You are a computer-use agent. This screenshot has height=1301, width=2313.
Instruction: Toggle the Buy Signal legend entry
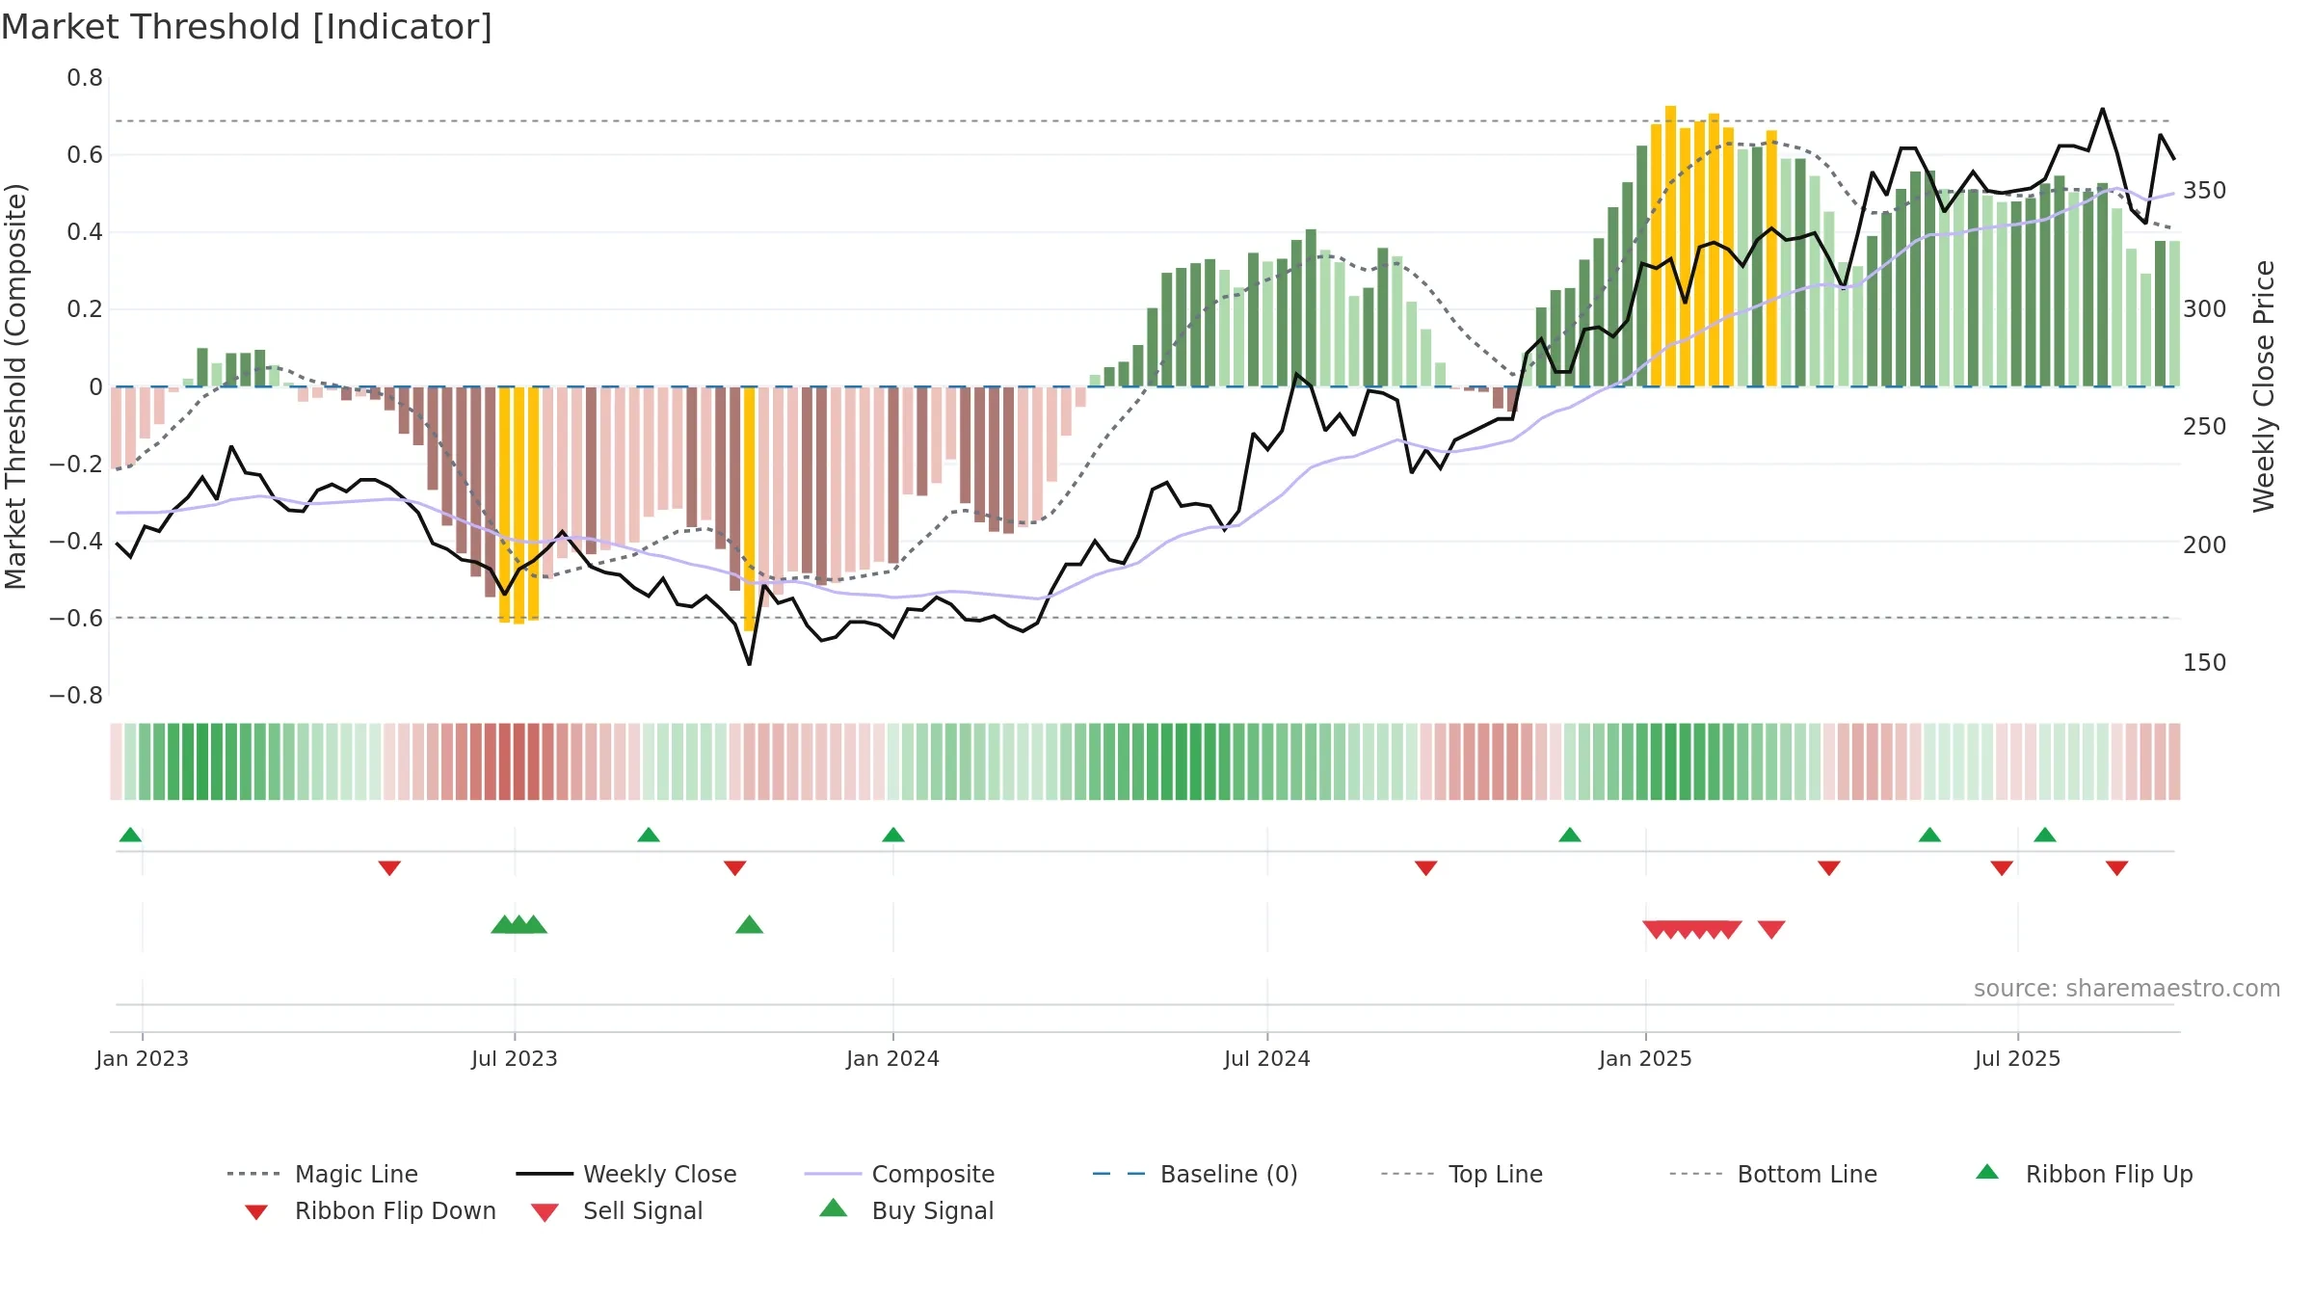[x=906, y=1210]
